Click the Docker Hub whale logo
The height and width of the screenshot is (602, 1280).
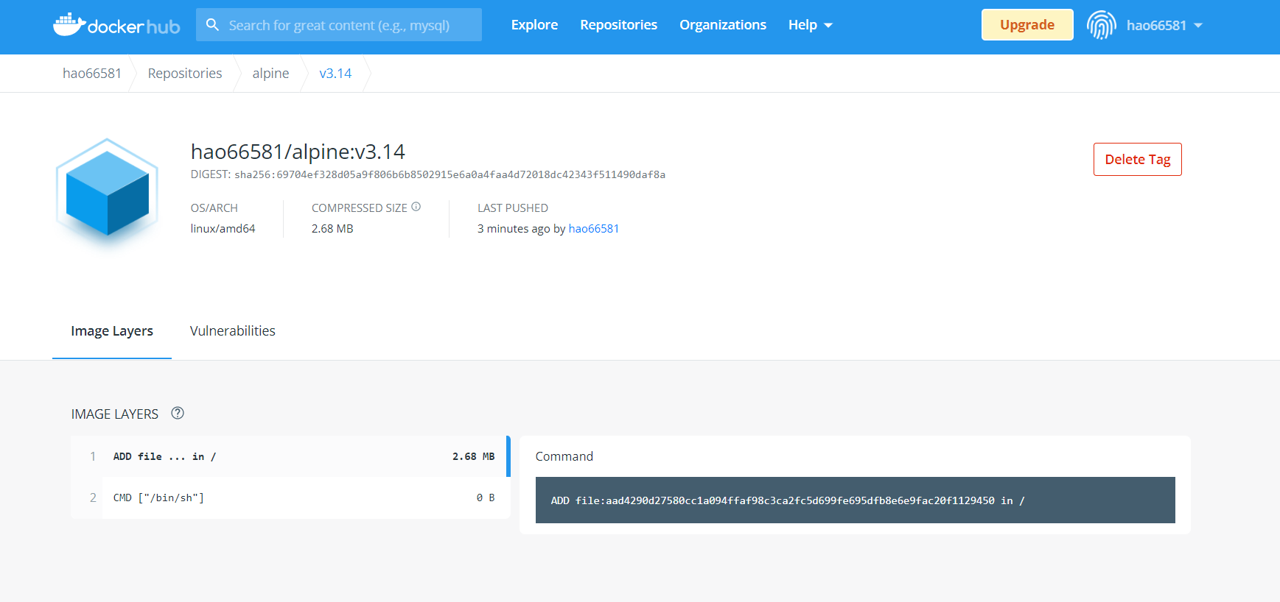click(116, 25)
